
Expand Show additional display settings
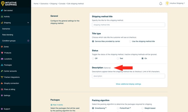pyautogui.click(x=129, y=84)
